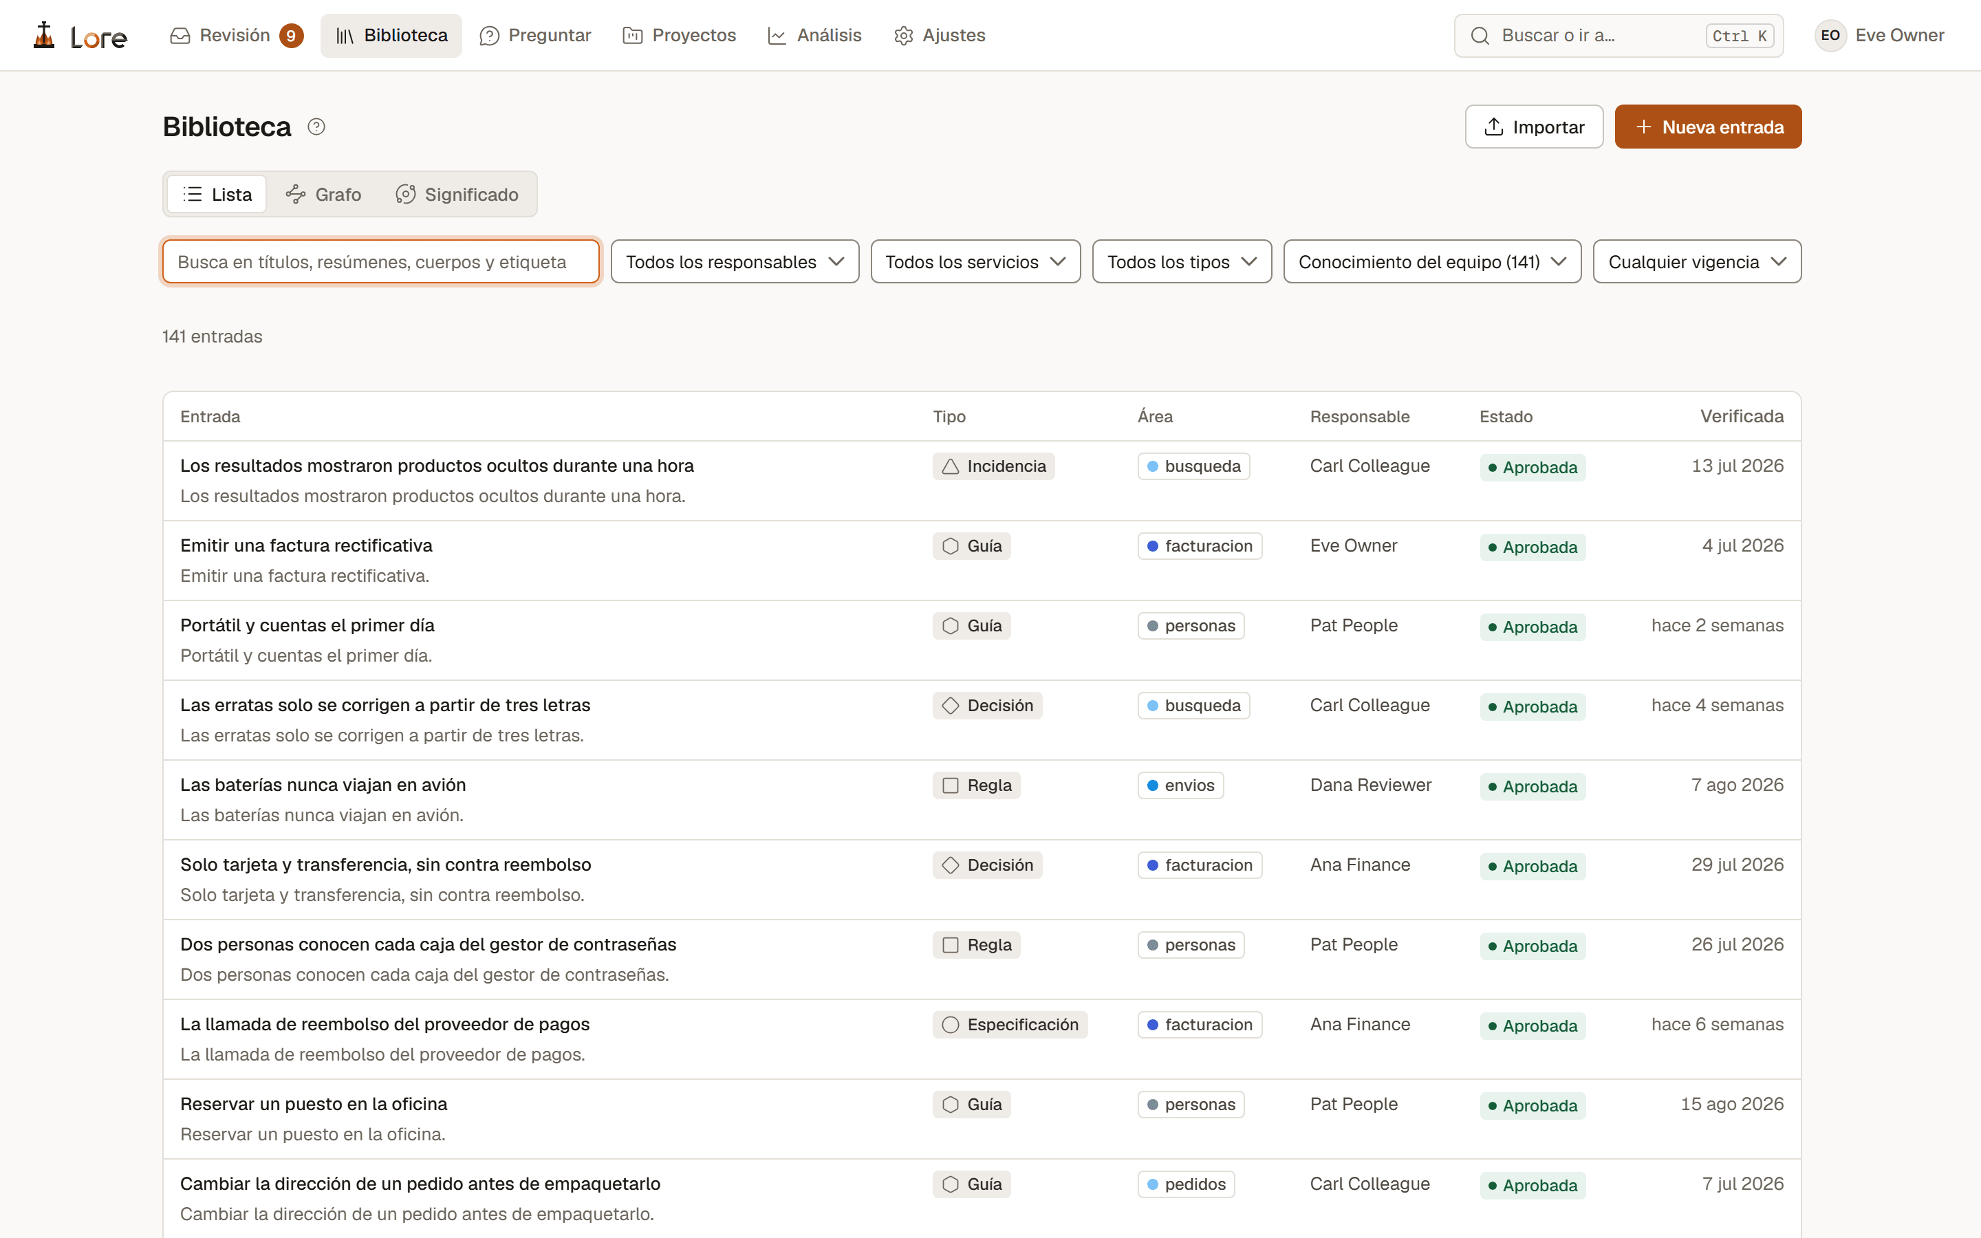This screenshot has width=1981, height=1238.
Task: Open entry Emitir una factura rectificativa
Action: pyautogui.click(x=306, y=545)
